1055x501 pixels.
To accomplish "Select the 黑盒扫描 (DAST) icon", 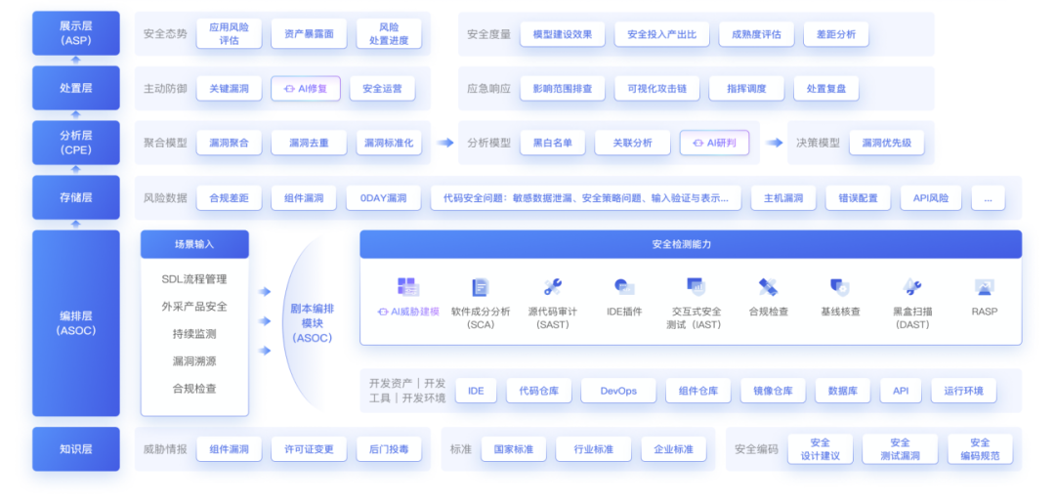I will [x=912, y=287].
